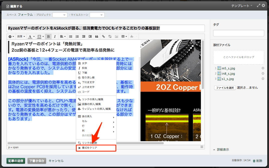Click the editor's horizontal scrollbar
The width and height of the screenshot is (269, 168).
coord(86,143)
